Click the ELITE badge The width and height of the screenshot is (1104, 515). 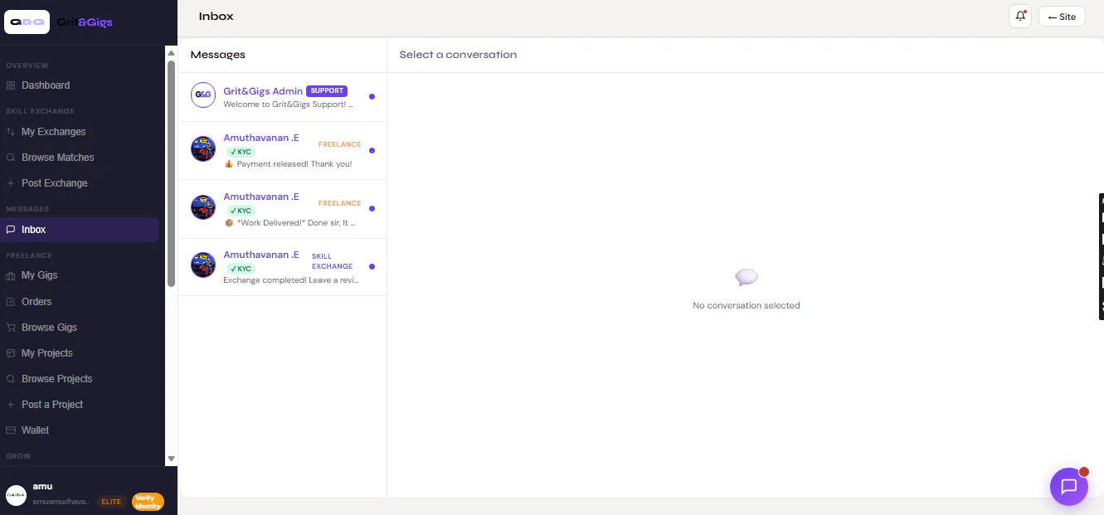[x=111, y=502]
